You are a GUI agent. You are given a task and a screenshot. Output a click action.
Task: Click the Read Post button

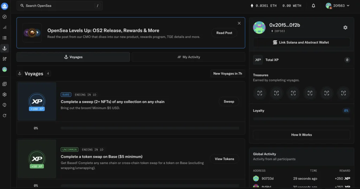pyautogui.click(x=224, y=33)
